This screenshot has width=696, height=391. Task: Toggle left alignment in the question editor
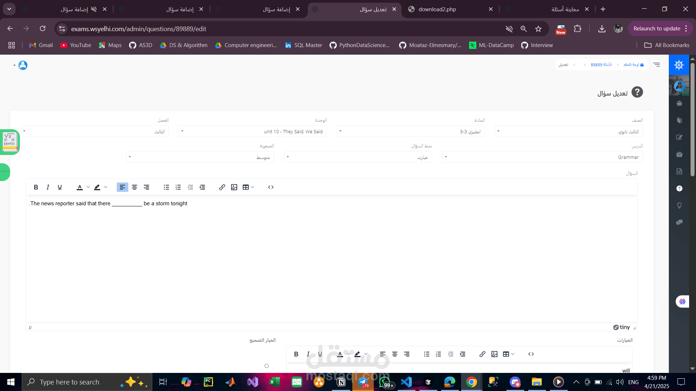[x=123, y=187]
